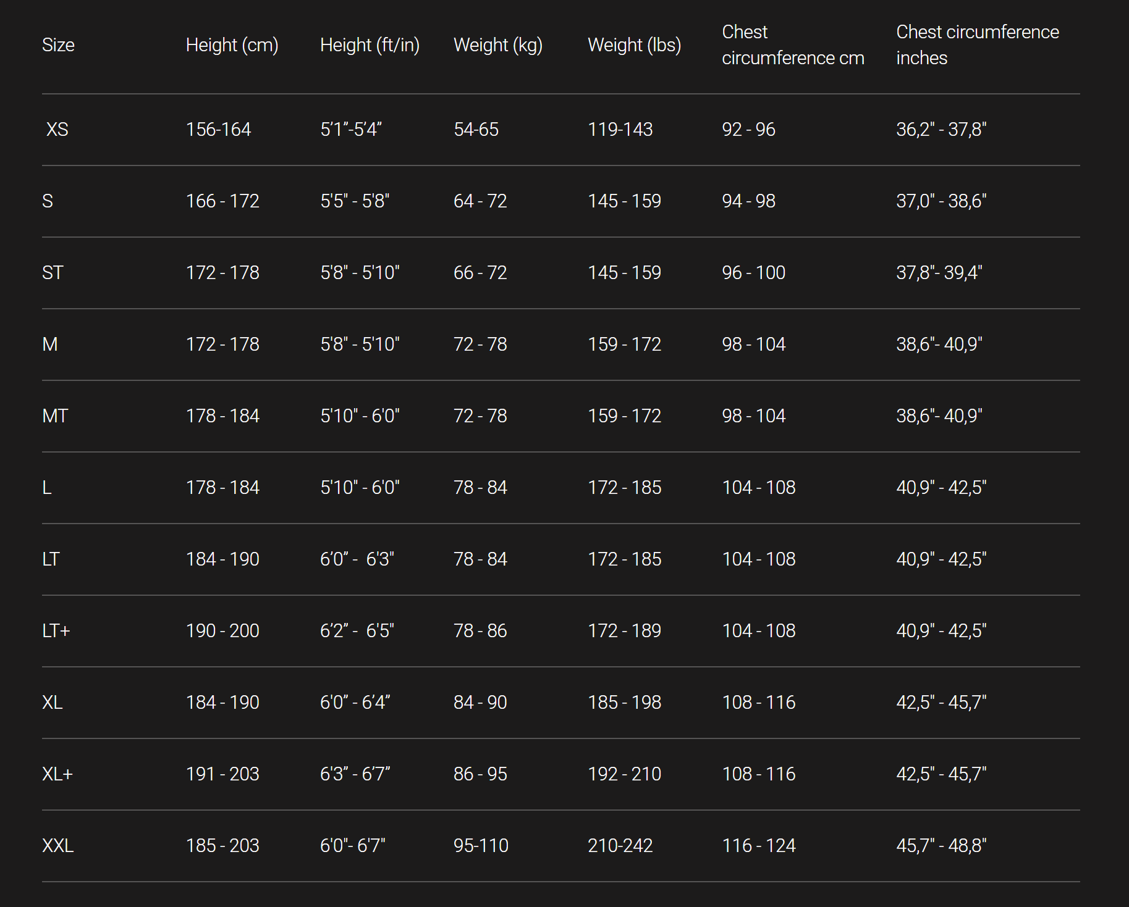Click the 166 - 172 height value
1129x907 pixels.
[222, 201]
